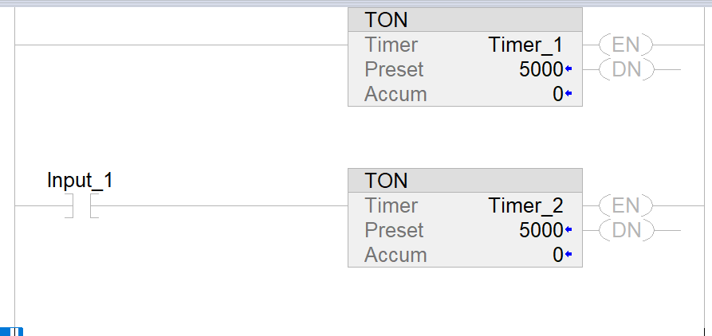Click blue arrow beside Timer_1 Preset value
The image size is (712, 336).
[x=568, y=70]
